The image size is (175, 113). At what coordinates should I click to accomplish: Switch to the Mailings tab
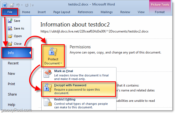(107, 12)
